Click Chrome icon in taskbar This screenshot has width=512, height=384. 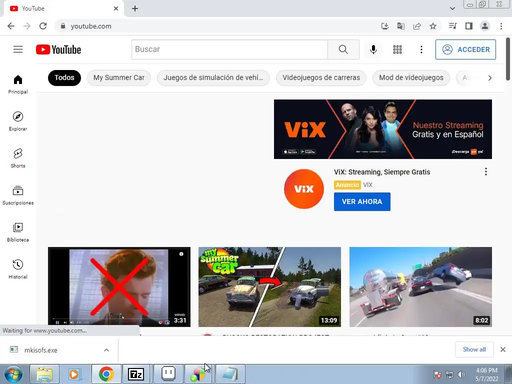[x=106, y=374]
